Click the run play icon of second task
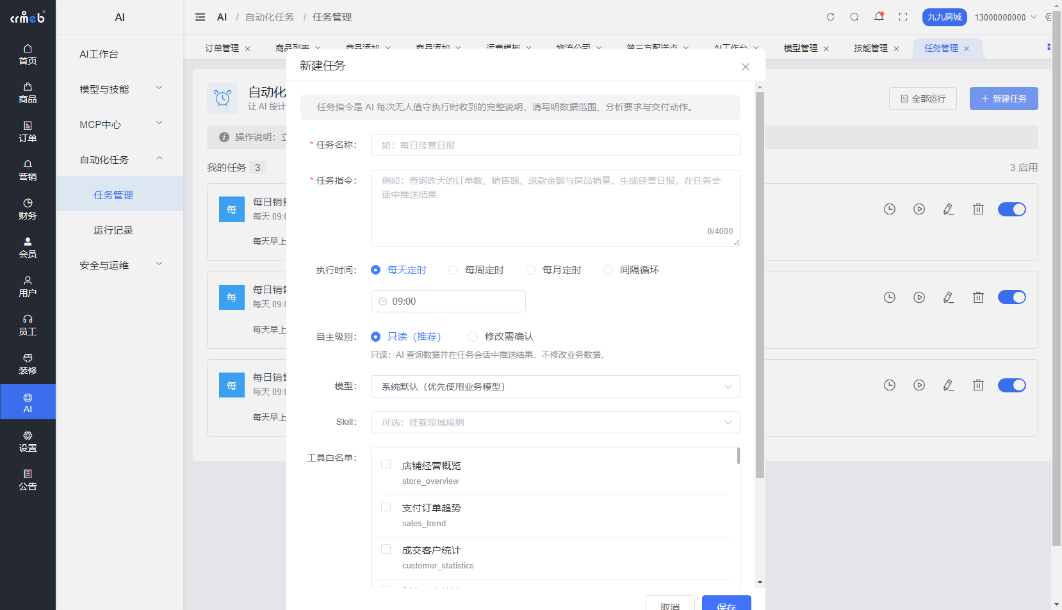 click(919, 297)
